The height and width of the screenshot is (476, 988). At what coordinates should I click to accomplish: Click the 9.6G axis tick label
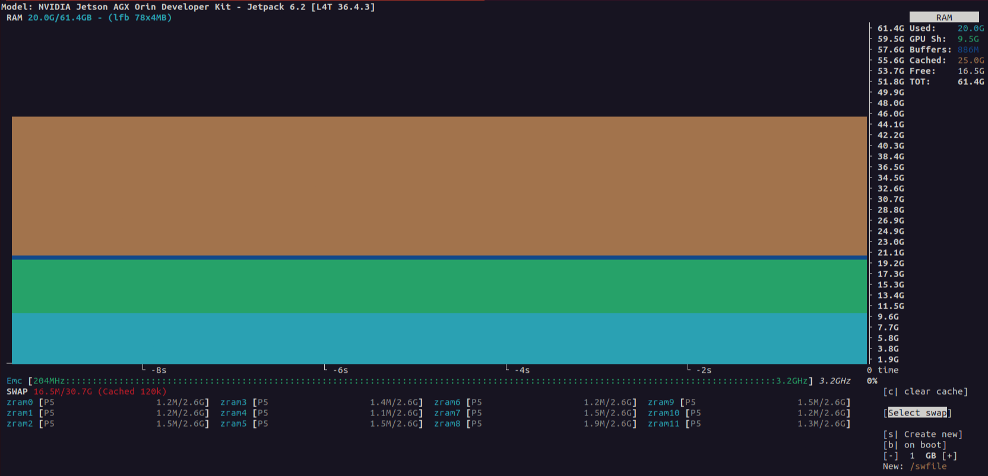pos(888,316)
